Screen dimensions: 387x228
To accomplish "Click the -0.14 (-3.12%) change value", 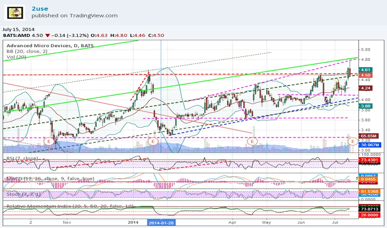I will point(70,35).
